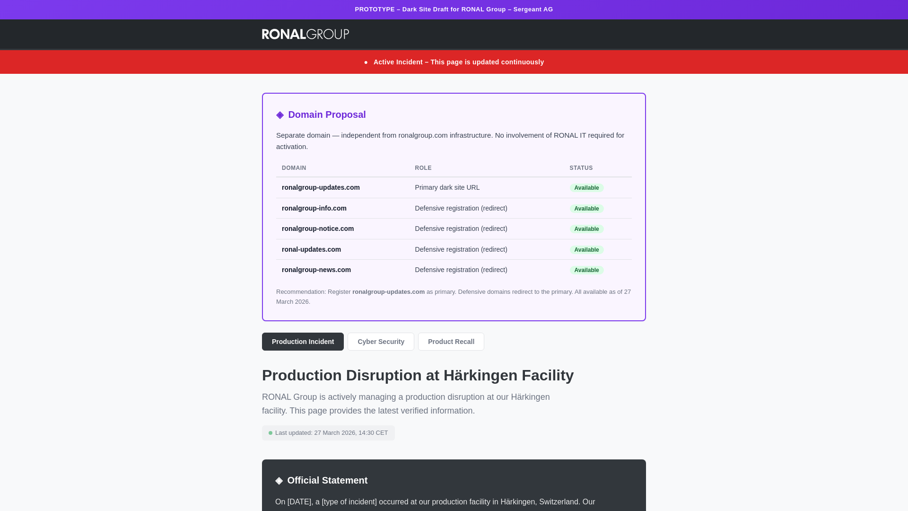Click the Official Statement heading
The width and height of the screenshot is (908, 511).
click(327, 480)
